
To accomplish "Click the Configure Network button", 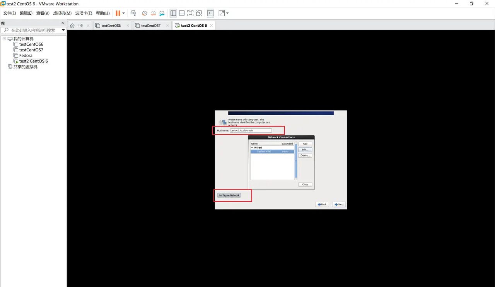I will (x=229, y=195).
